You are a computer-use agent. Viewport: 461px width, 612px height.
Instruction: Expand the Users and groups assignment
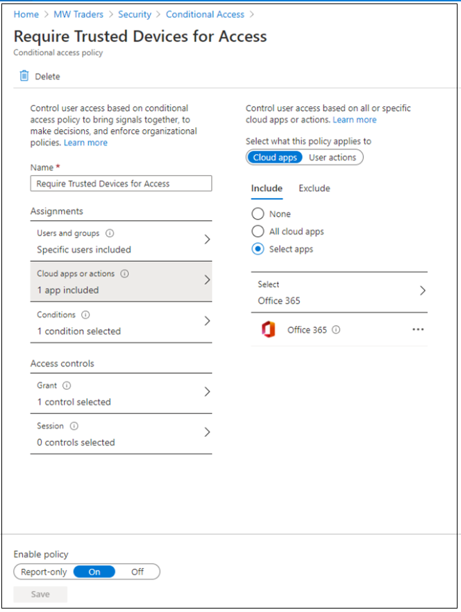point(207,240)
